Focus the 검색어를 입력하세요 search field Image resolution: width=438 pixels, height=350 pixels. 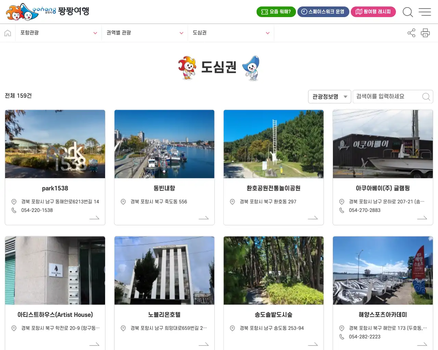pyautogui.click(x=387, y=97)
